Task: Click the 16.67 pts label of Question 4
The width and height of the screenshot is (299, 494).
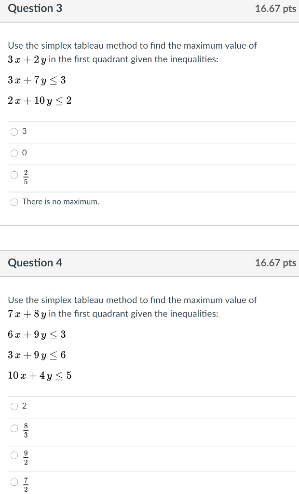Action: click(x=277, y=263)
